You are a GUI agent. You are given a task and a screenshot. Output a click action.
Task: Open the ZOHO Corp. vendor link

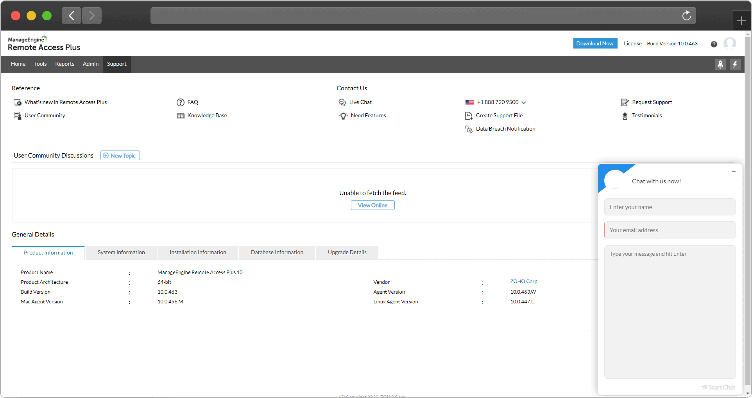point(524,281)
